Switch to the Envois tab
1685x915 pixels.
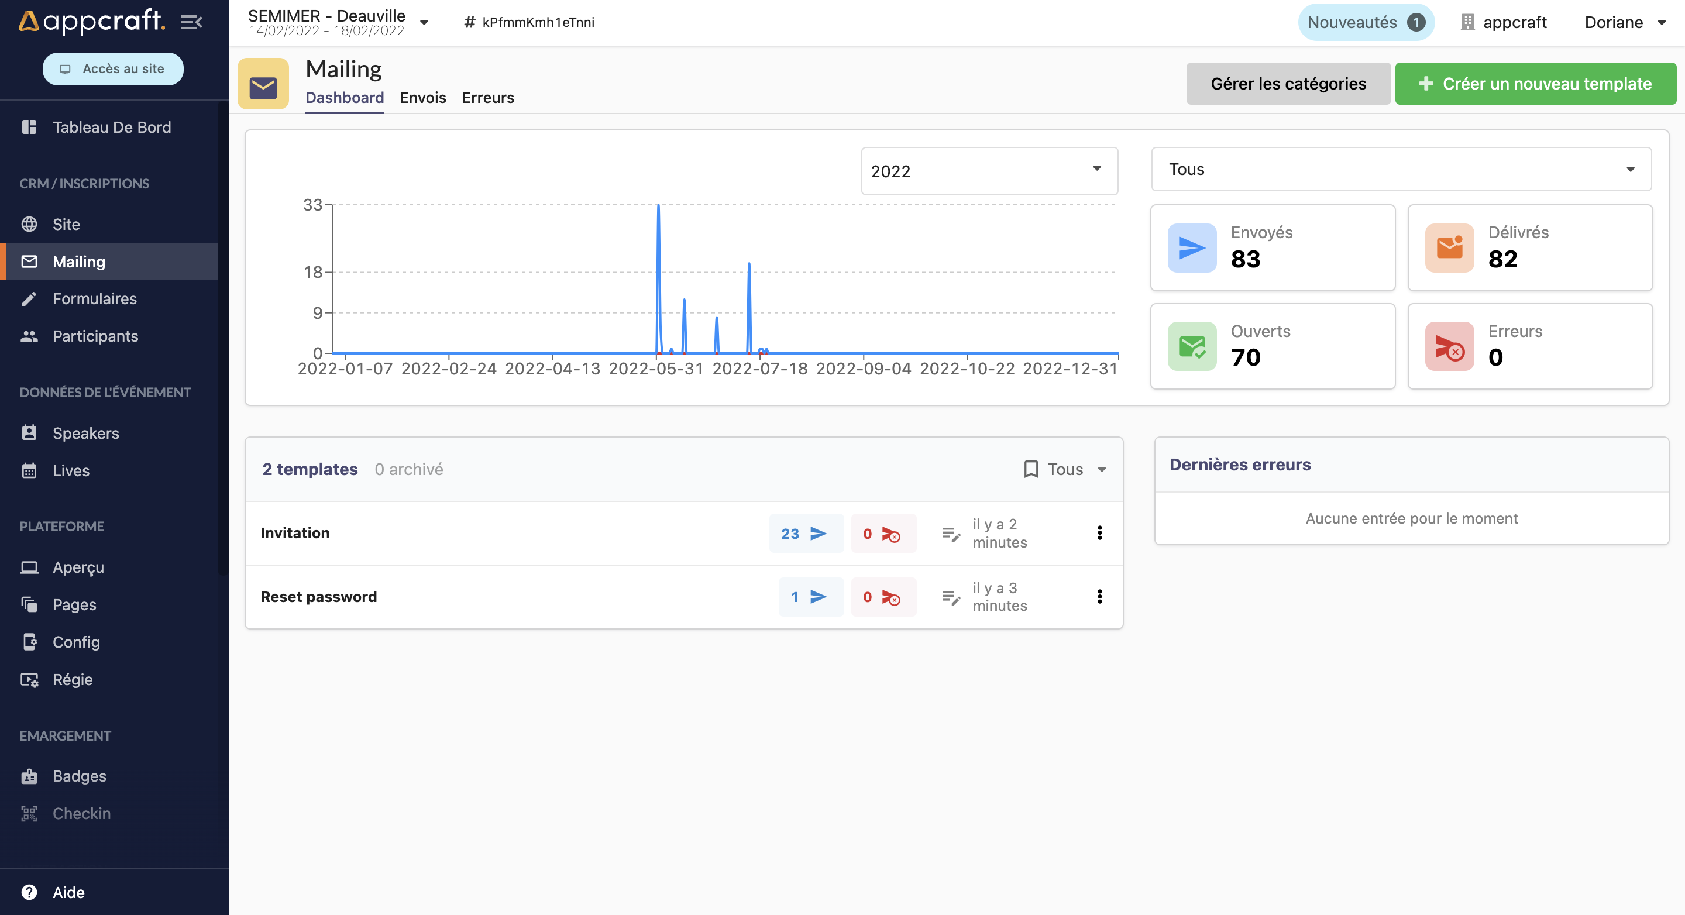click(x=422, y=98)
